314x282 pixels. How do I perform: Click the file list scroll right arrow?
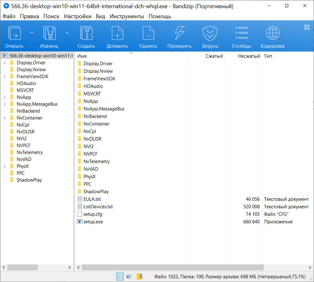[310, 268]
